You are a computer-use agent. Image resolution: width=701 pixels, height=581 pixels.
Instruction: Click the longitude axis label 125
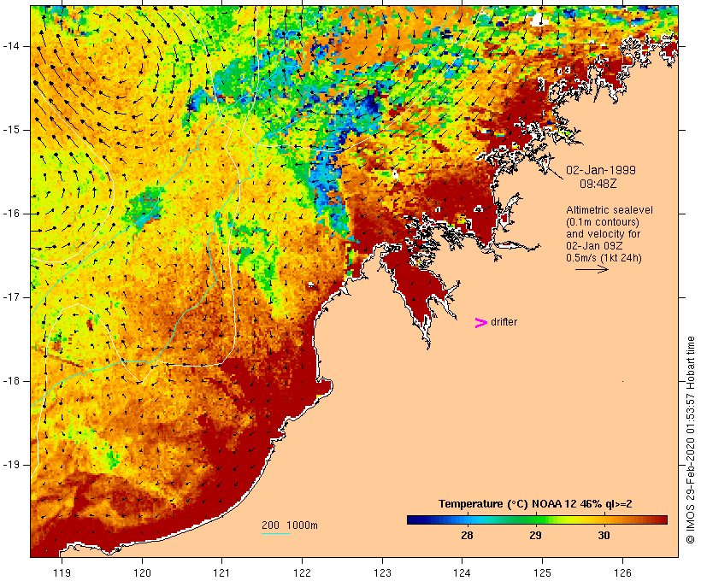click(x=542, y=572)
